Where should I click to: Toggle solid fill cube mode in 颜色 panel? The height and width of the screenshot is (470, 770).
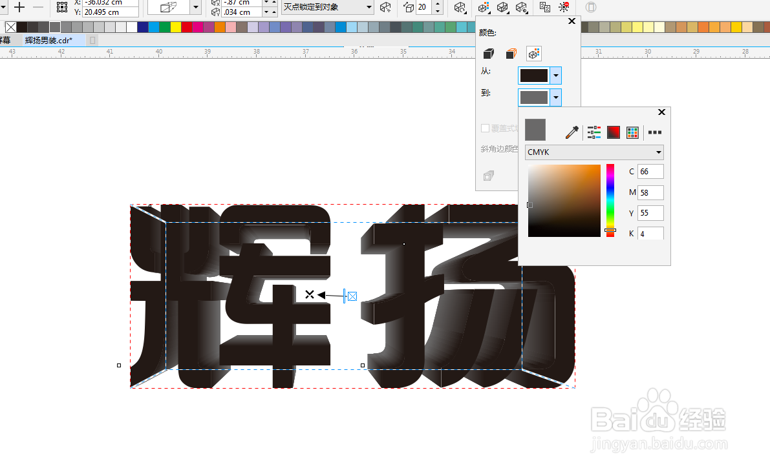(x=488, y=54)
